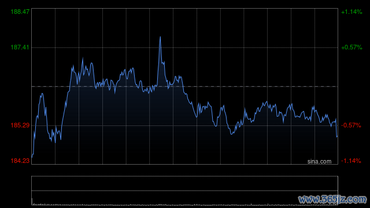The height and width of the screenshot is (208, 370).
Task: Click the sina.com source label
Action: coord(319,162)
